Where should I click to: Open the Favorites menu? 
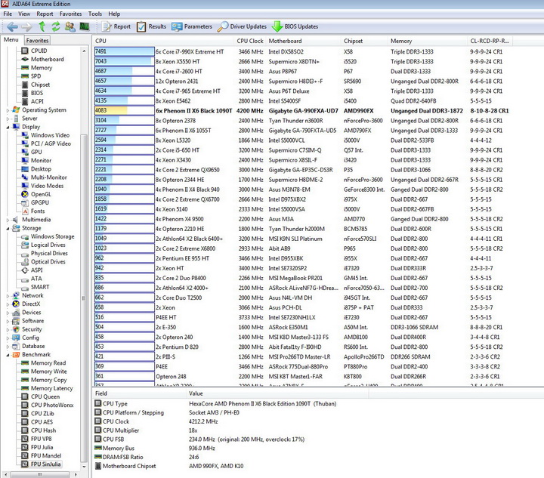coord(70,14)
